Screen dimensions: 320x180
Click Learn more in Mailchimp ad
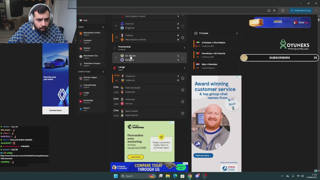tap(135, 157)
